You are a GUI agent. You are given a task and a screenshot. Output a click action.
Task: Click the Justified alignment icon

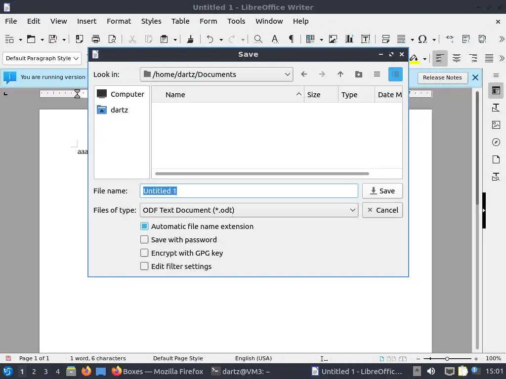point(489,58)
